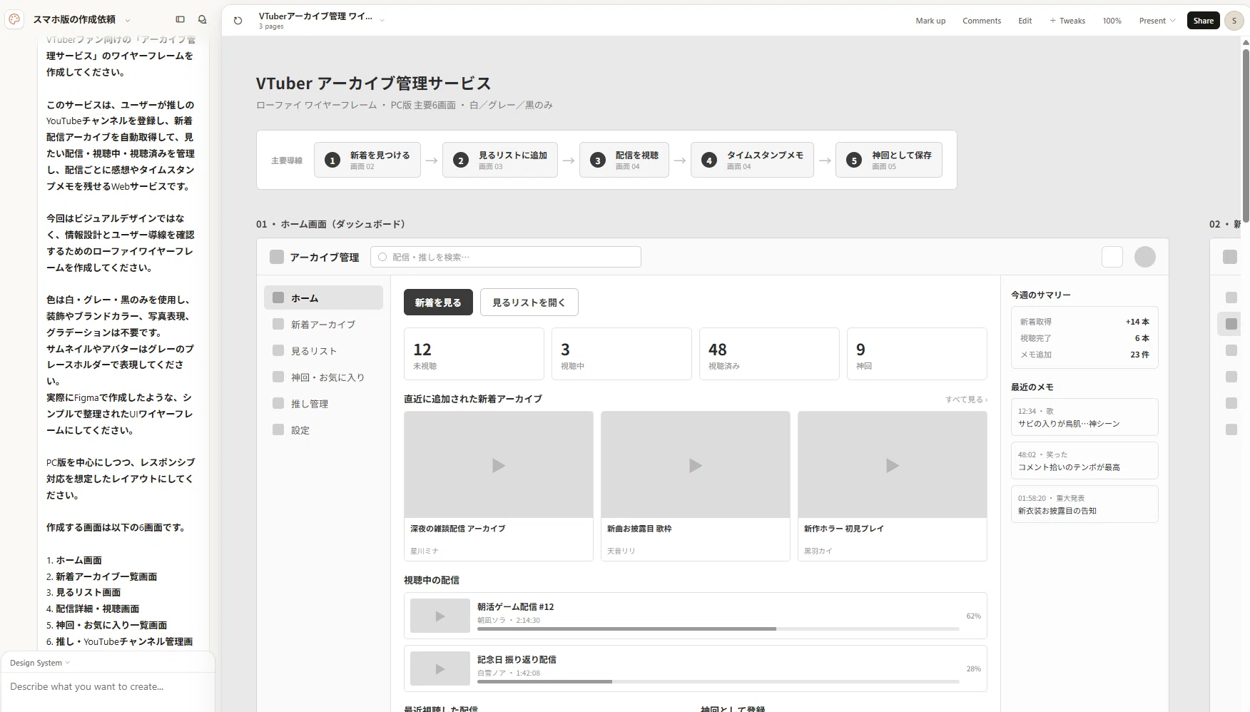Open the user avatar S
Screen dimensions: 1250x712
click(1234, 21)
